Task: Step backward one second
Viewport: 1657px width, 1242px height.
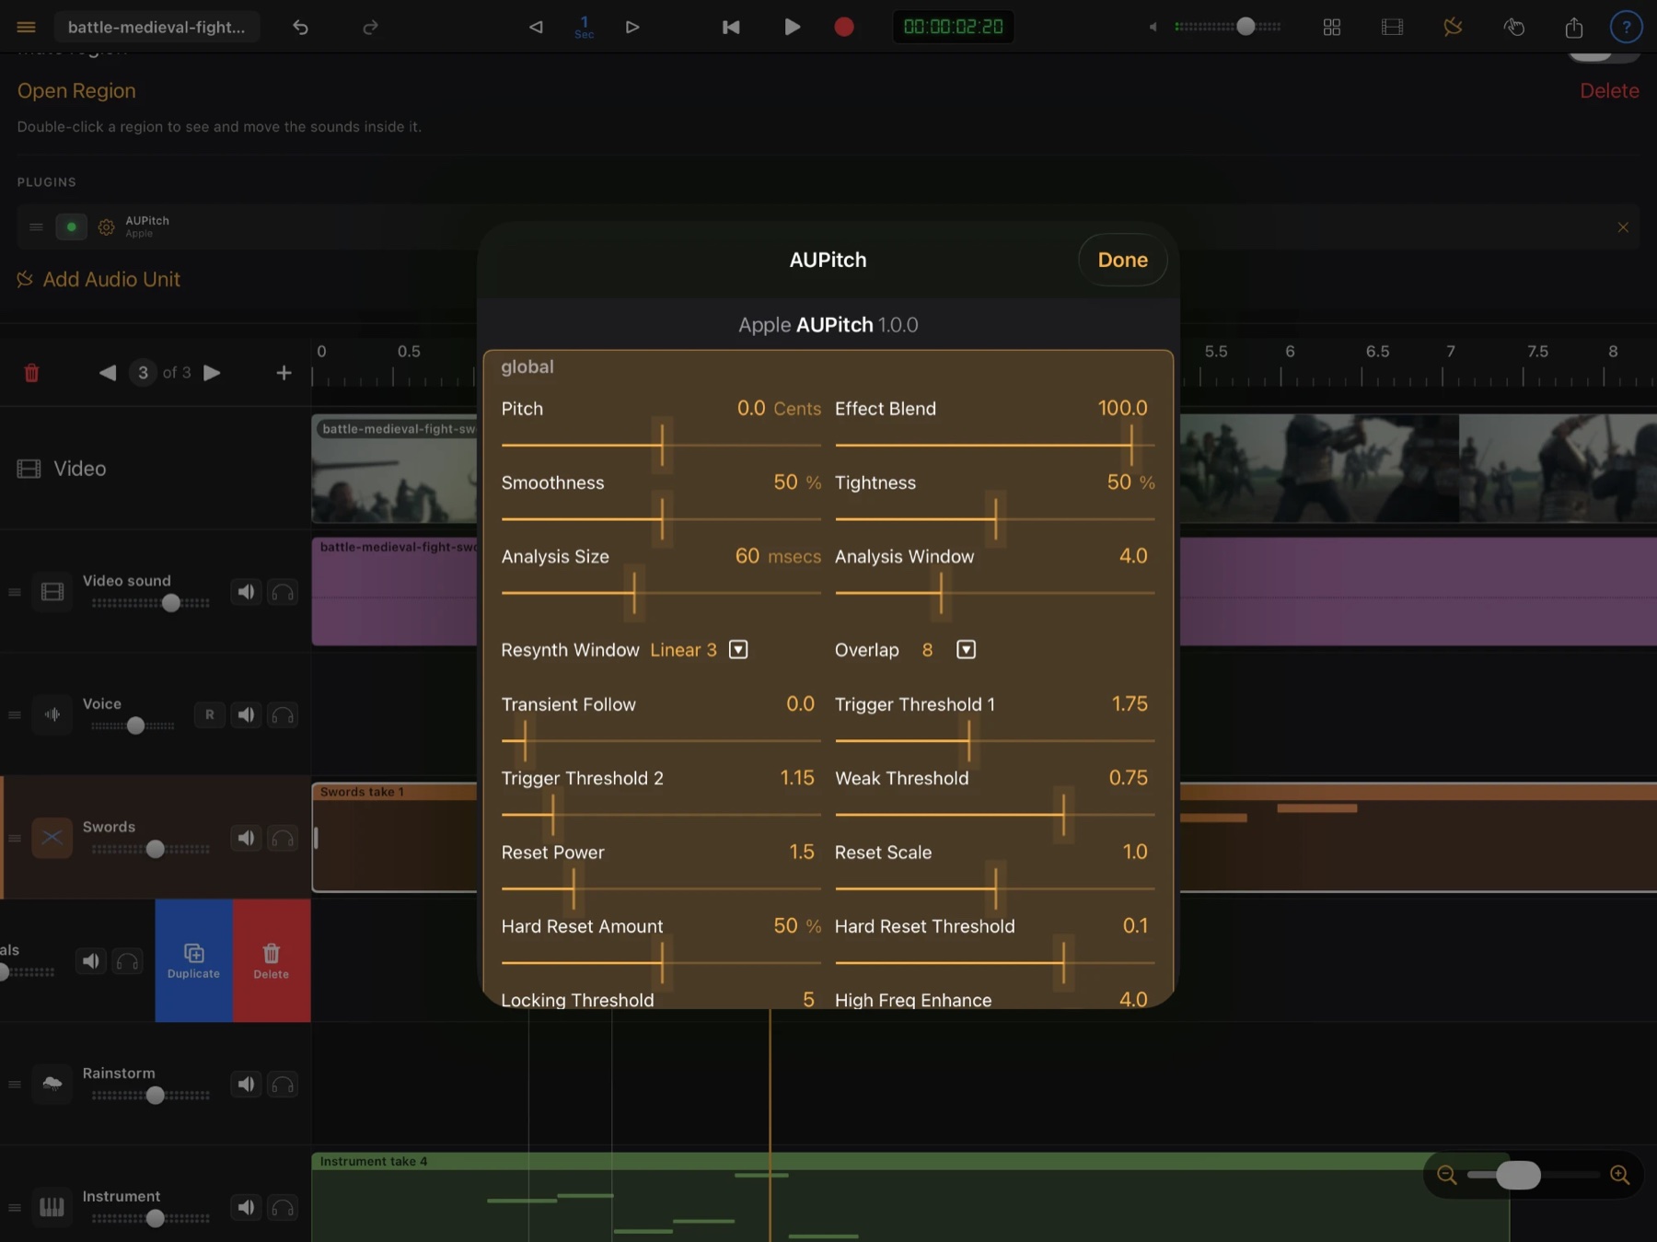Action: (536, 27)
